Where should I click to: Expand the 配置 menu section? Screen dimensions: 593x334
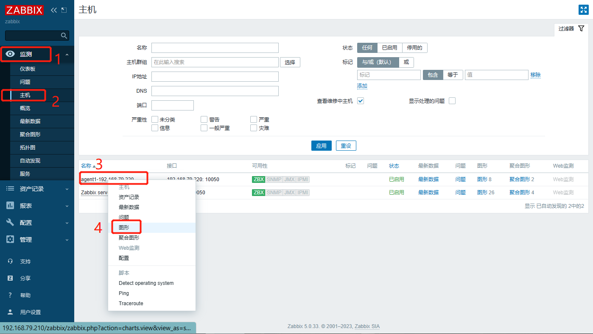67,223
